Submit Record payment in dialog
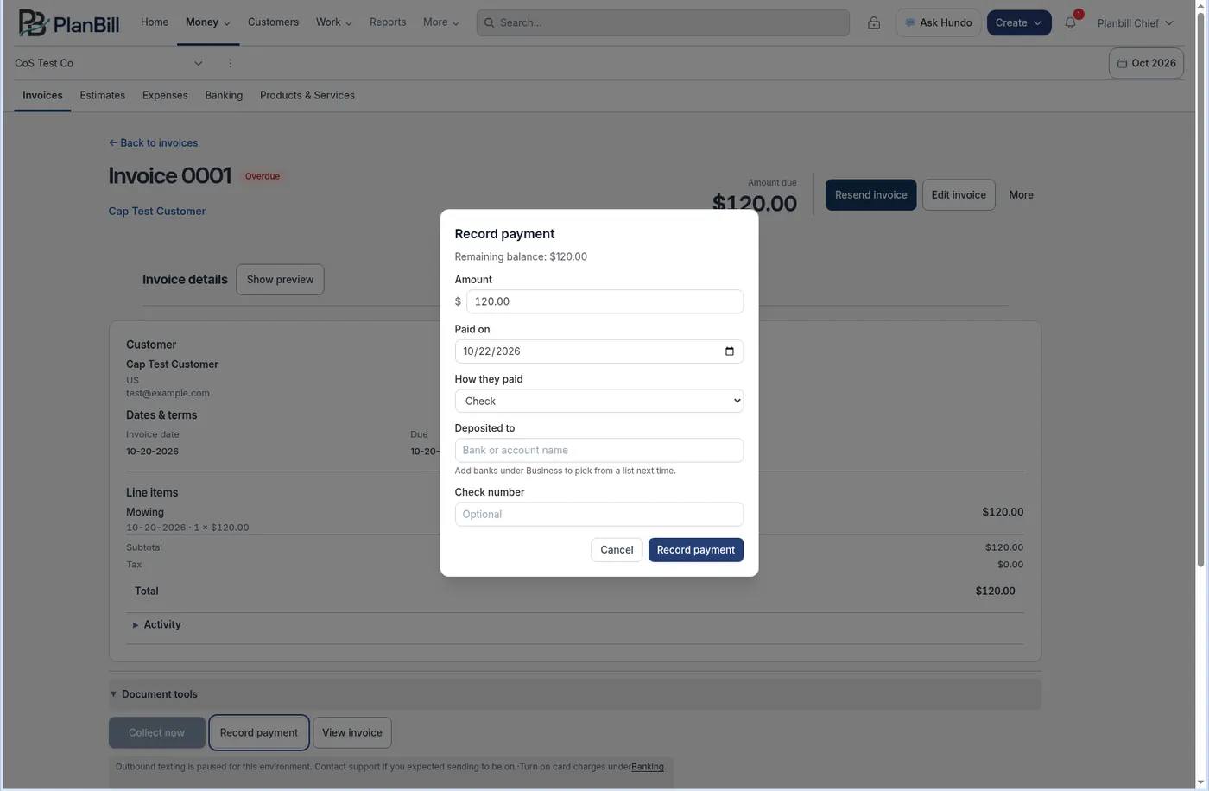Screen dimensions: 1209x791 696,550
